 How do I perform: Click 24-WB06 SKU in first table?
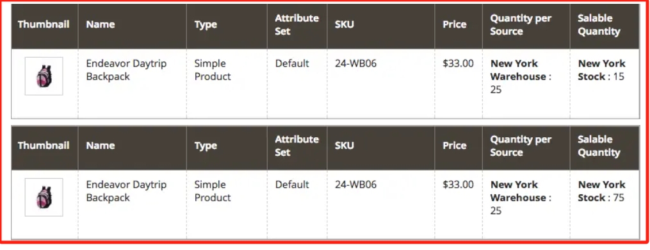(x=355, y=63)
